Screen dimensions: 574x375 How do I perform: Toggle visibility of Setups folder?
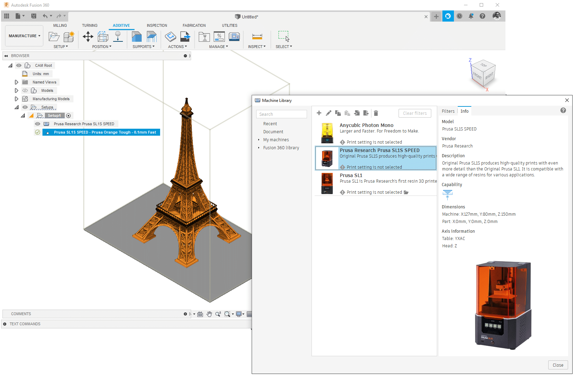tap(25, 107)
